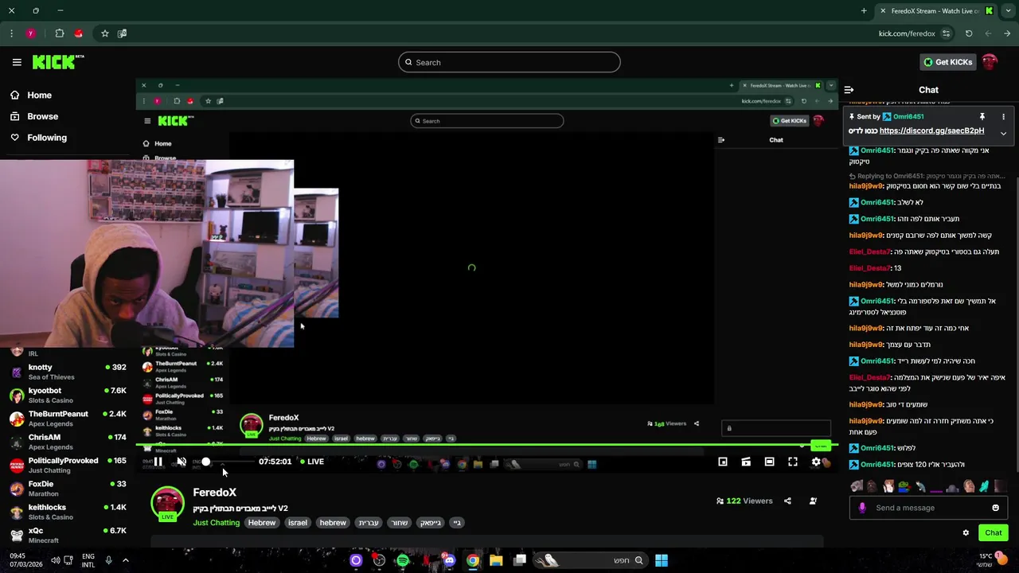Go to the Kick logo homepage

point(58,62)
